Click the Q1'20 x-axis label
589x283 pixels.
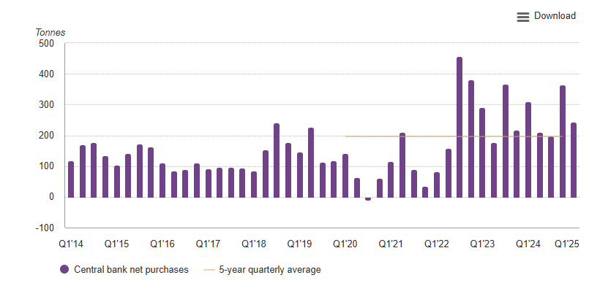[x=345, y=244]
